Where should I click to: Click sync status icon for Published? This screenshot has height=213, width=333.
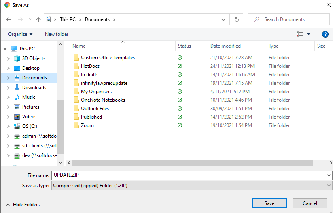[x=180, y=117]
